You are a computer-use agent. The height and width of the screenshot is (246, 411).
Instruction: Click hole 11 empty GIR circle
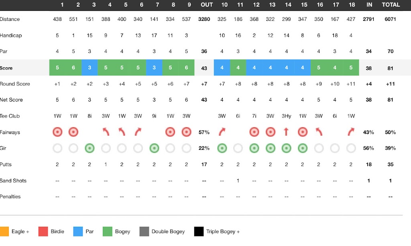[x=238, y=148]
